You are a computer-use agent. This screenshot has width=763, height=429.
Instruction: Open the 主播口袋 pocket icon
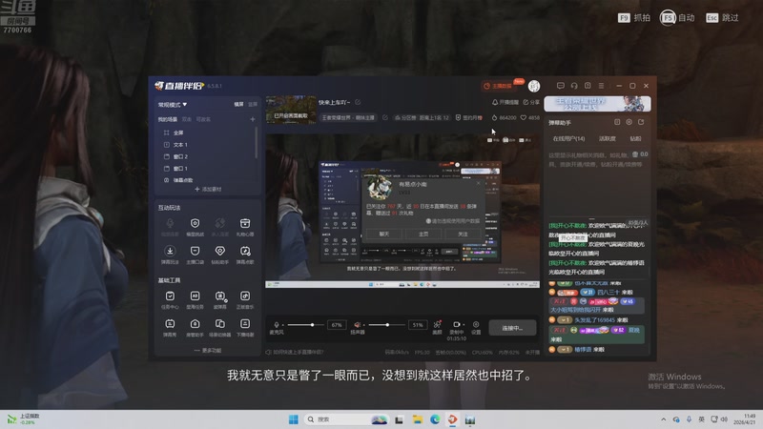pos(195,251)
